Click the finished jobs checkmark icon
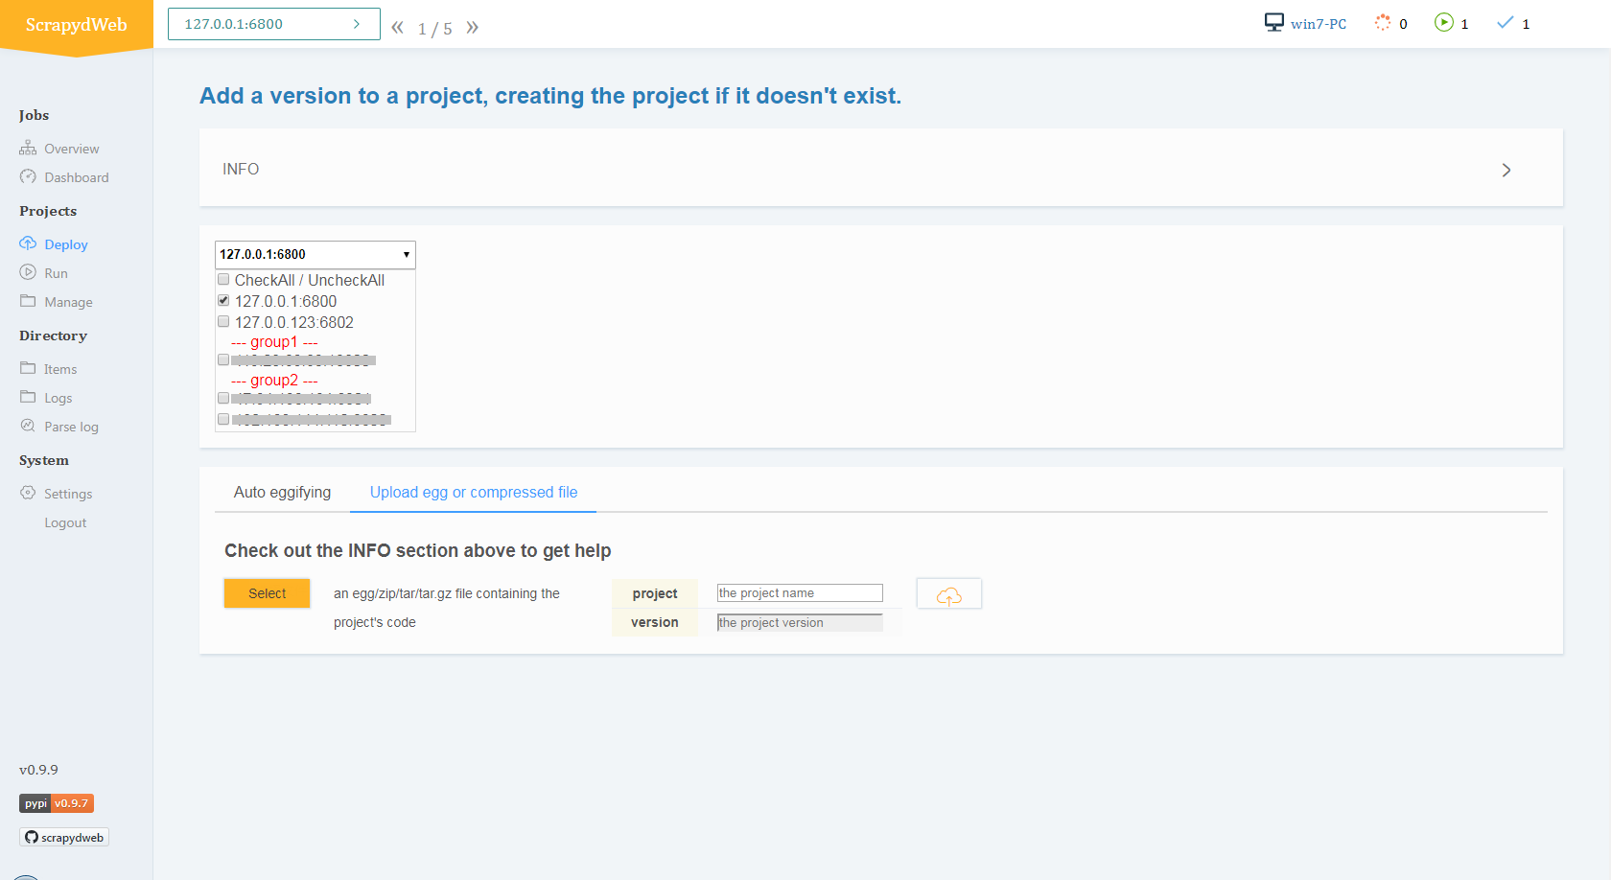1611x880 pixels. click(x=1506, y=23)
